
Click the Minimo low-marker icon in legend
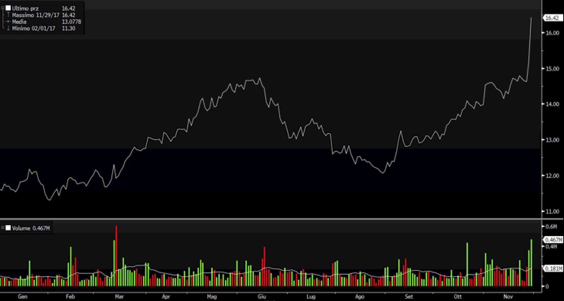(x=8, y=28)
